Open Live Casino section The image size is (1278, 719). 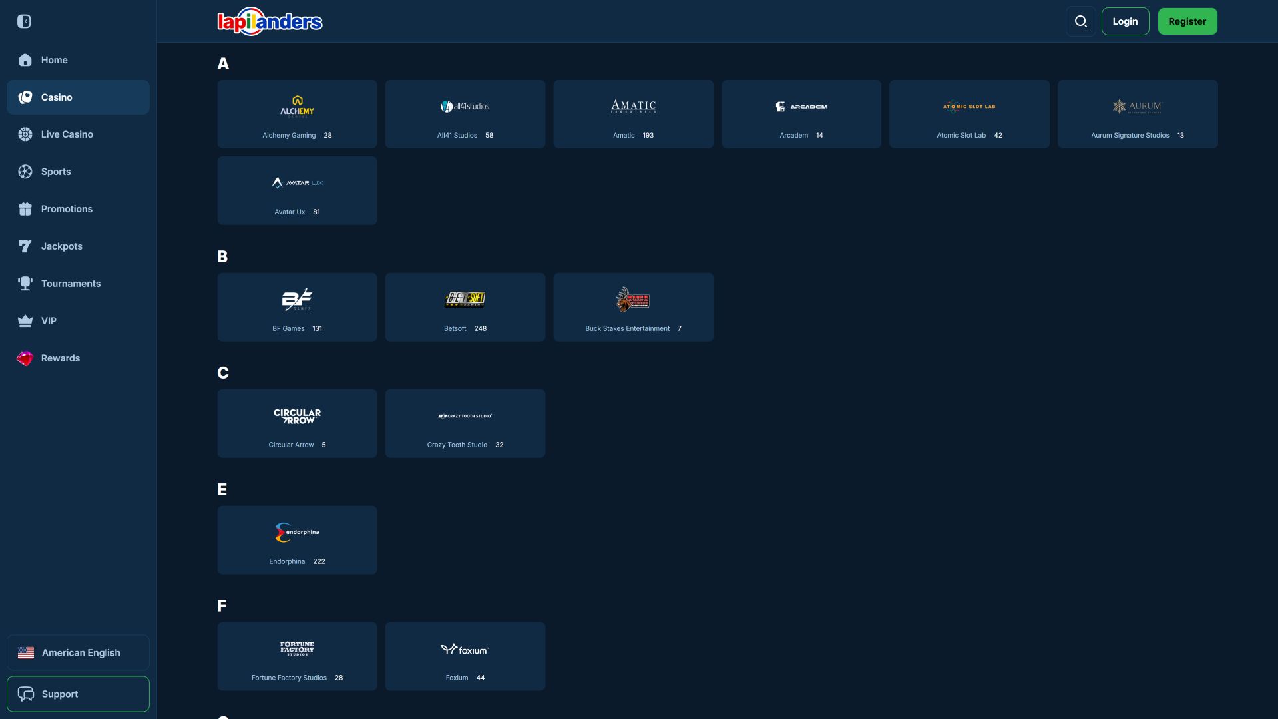coord(78,134)
